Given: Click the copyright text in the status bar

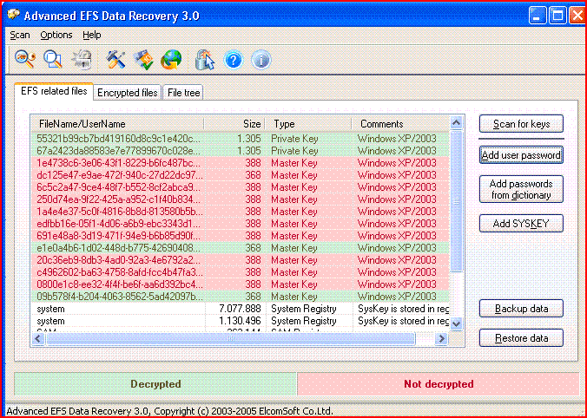Looking at the screenshot, I should point(169,411).
